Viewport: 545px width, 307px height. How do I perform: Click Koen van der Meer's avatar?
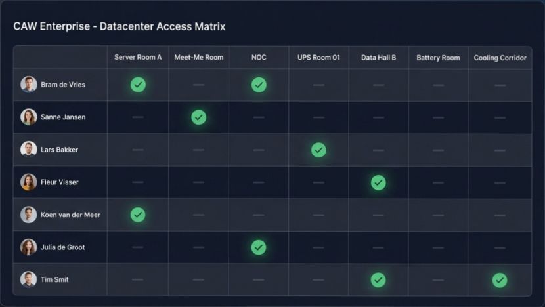pyautogui.click(x=28, y=215)
